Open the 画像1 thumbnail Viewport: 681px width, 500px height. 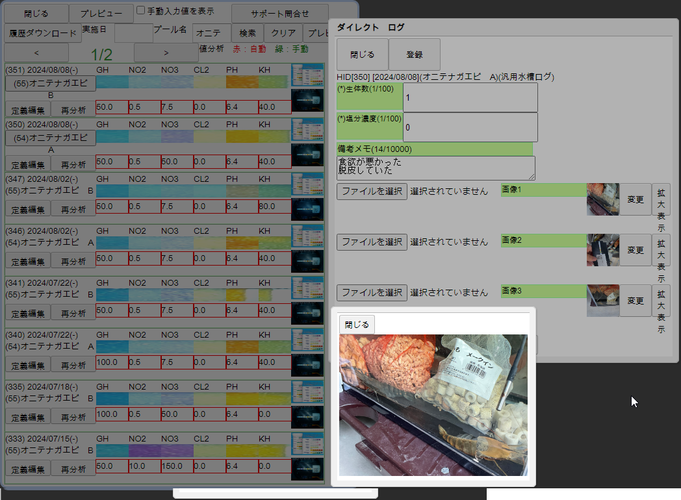pyautogui.click(x=602, y=199)
